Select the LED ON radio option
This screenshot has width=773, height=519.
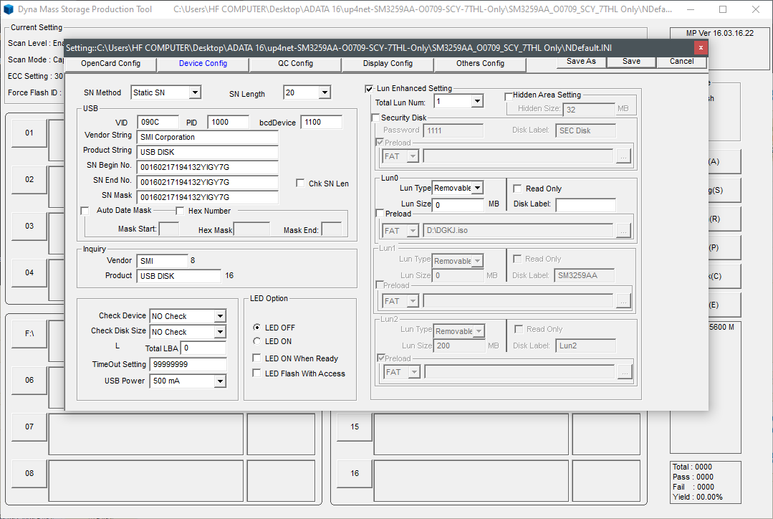click(x=257, y=341)
